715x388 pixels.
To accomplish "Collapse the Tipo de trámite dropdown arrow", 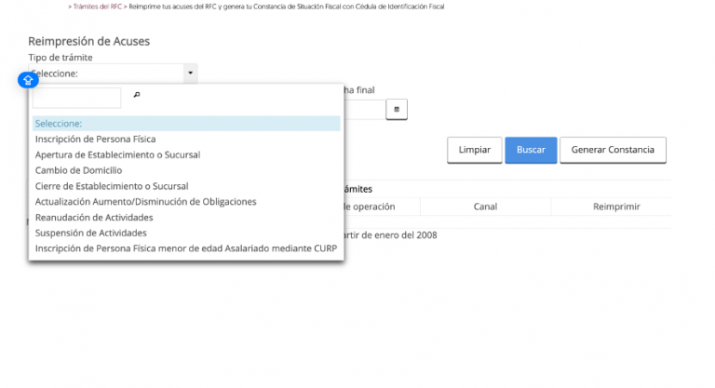I will point(189,73).
